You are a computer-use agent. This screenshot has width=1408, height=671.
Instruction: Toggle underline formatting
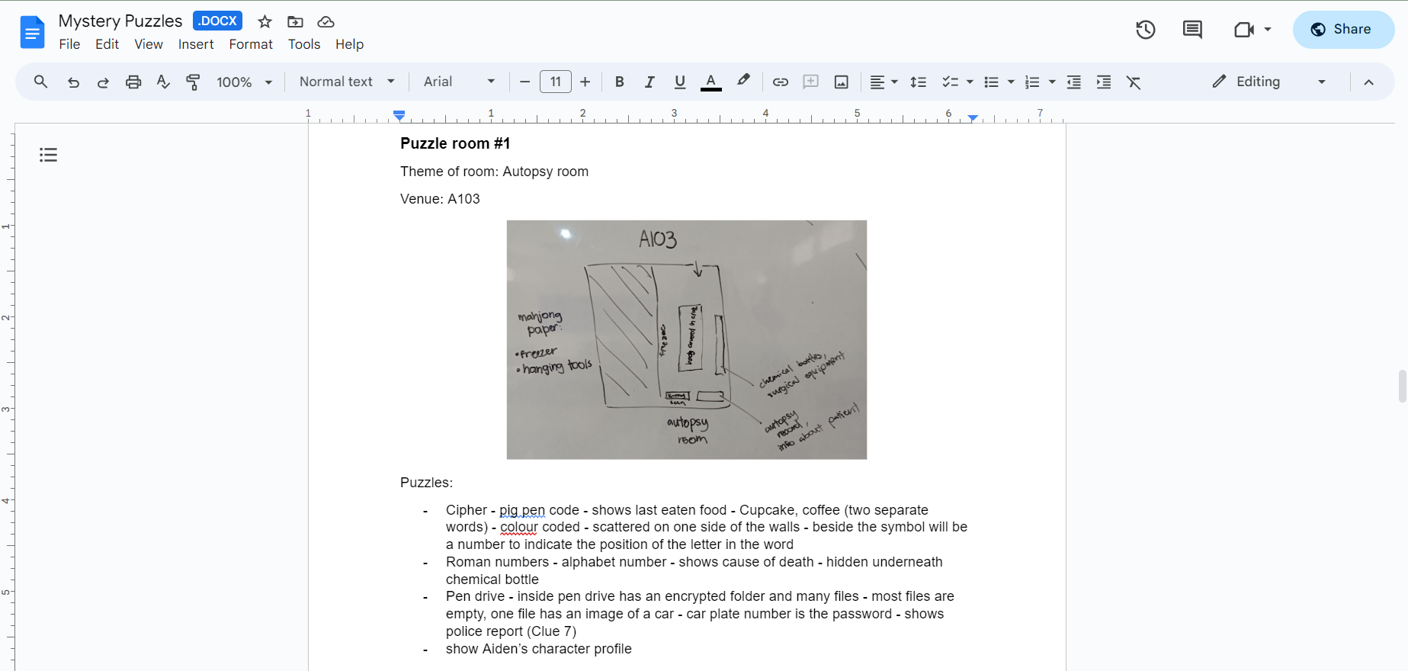[x=680, y=82]
